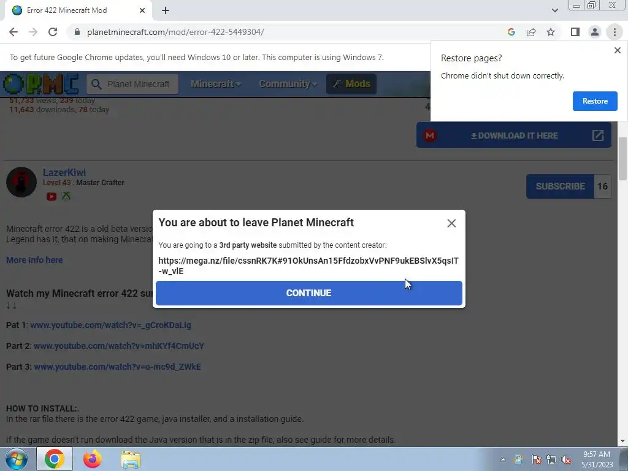Expand the Community nav menu
This screenshot has height=471, width=628.
[288, 83]
